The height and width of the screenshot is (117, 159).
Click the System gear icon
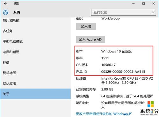pyautogui.click(x=5, y=12)
